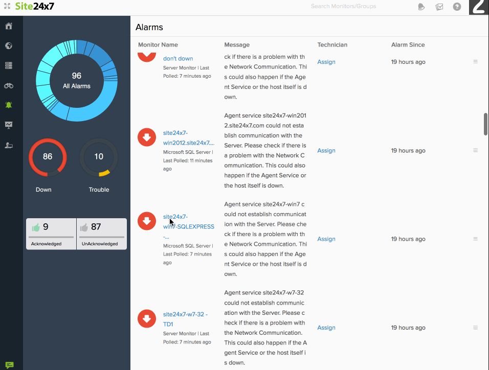Open the checklist icon in the top header

click(x=439, y=7)
